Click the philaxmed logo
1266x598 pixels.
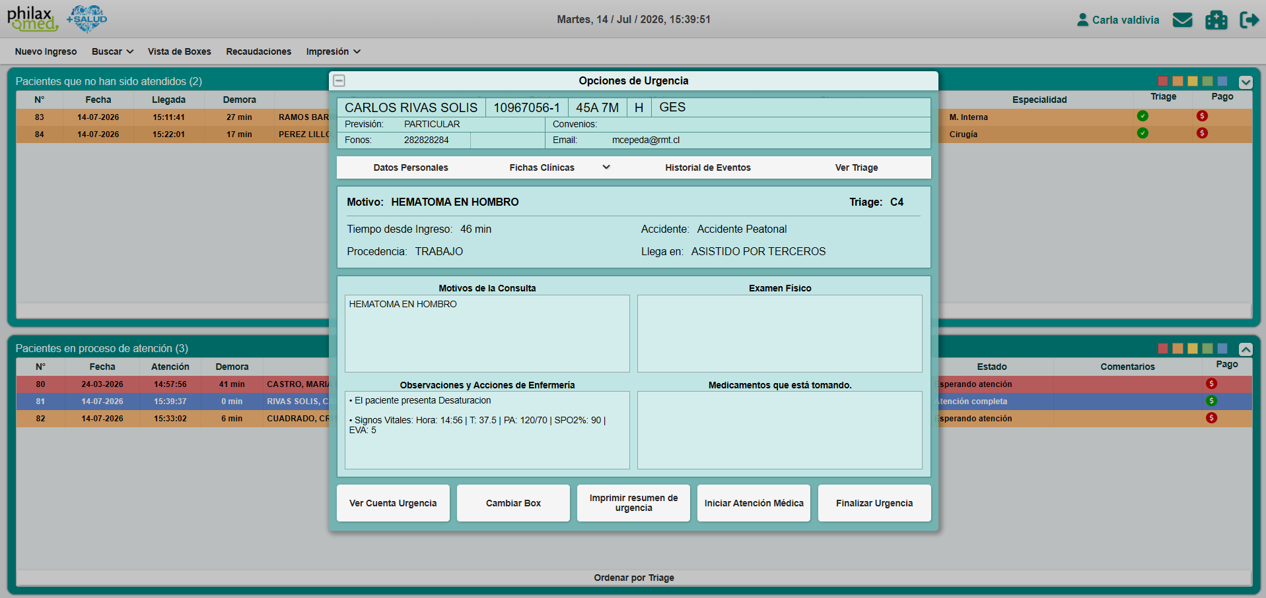(x=32, y=19)
